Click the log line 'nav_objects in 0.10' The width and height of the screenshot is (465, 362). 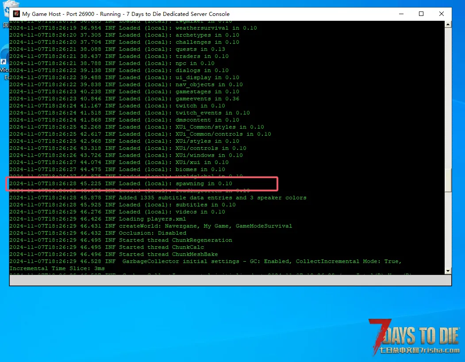(126, 84)
